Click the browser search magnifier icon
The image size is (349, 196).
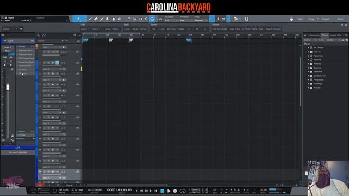click(346, 35)
